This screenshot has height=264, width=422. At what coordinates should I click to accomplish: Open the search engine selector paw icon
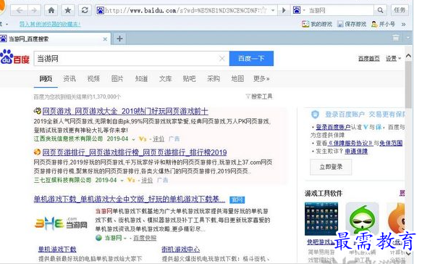pos(297,11)
